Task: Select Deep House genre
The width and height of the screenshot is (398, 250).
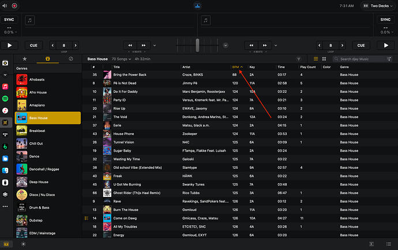Action: 48,182
